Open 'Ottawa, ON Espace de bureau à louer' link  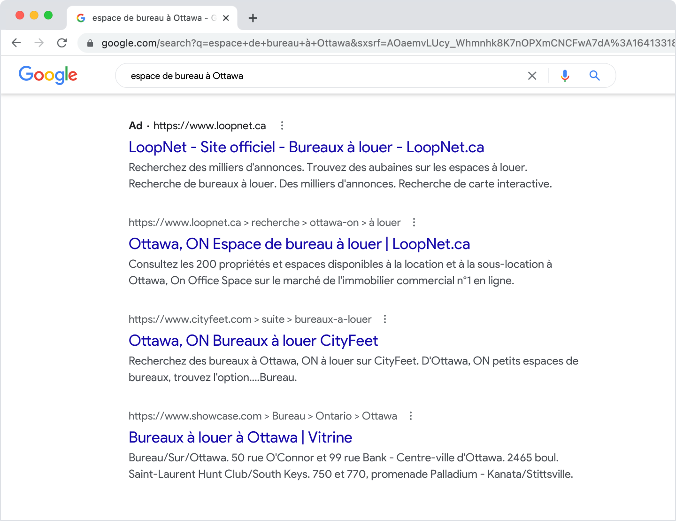[299, 244]
